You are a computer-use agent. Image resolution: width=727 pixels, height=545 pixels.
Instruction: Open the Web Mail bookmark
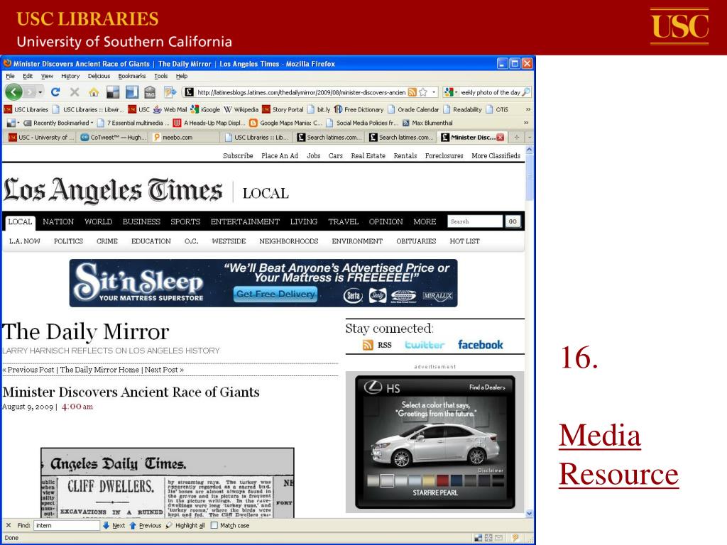pos(170,109)
